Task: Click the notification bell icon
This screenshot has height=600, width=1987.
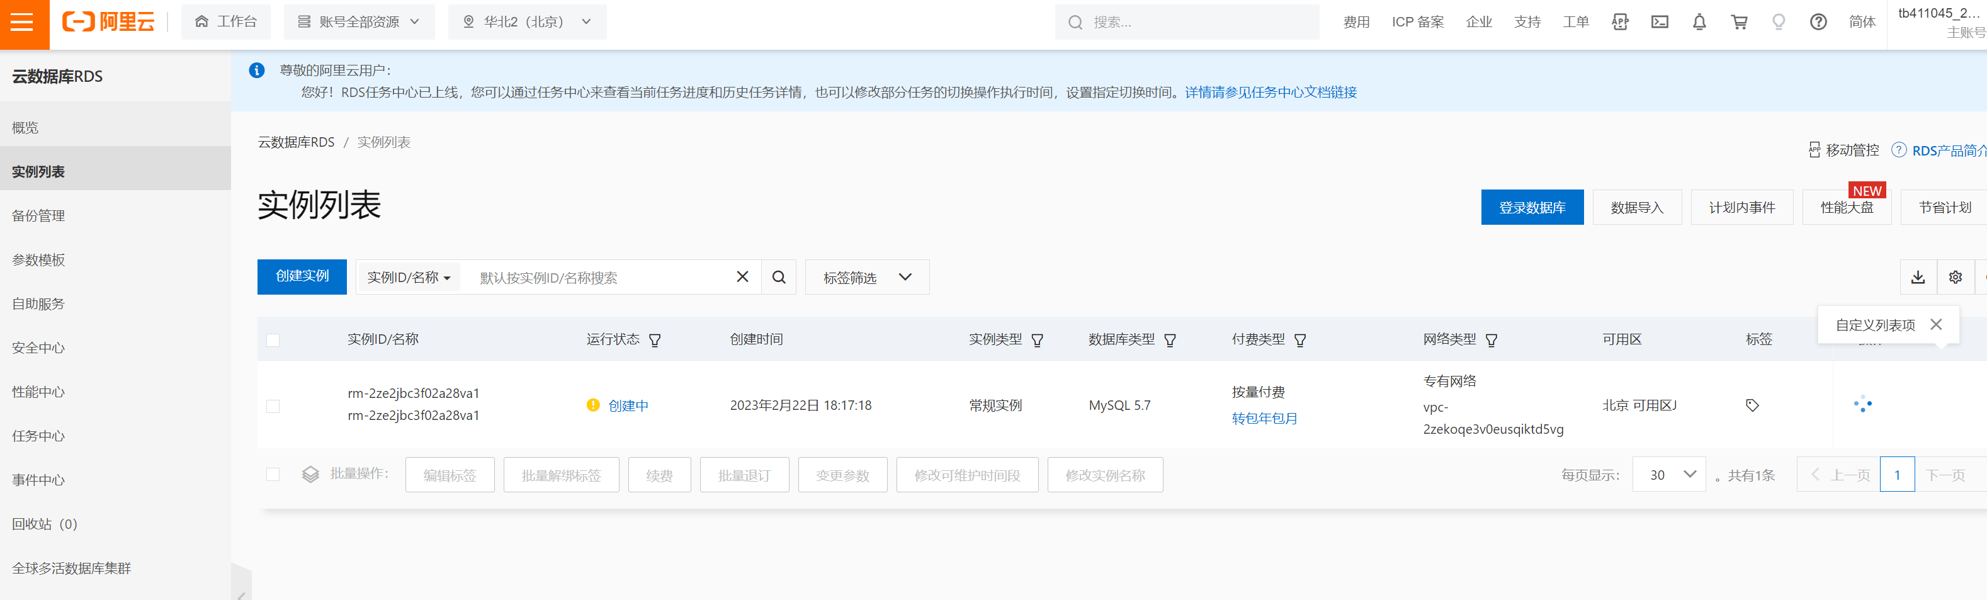Action: (1699, 23)
